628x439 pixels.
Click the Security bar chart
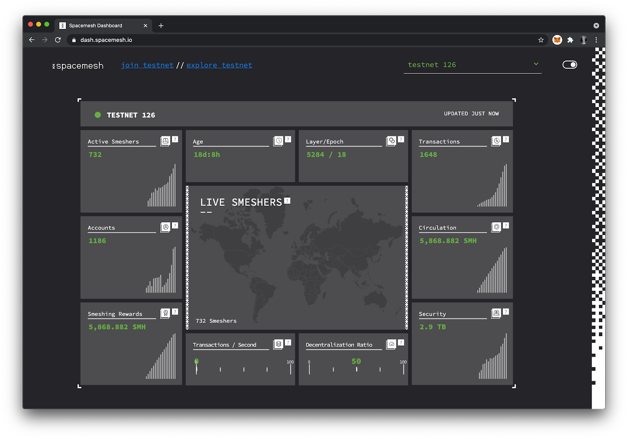pyautogui.click(x=493, y=356)
